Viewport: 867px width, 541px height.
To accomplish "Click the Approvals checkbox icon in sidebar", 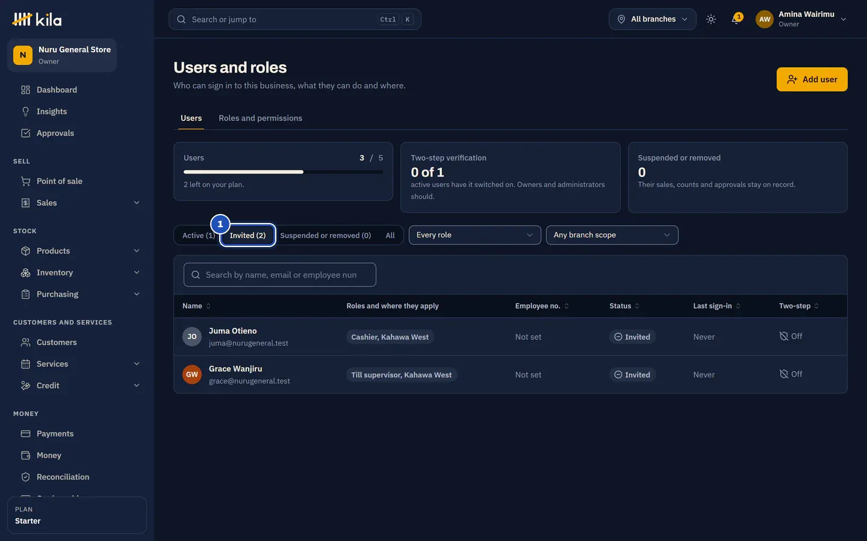I will click(x=25, y=133).
